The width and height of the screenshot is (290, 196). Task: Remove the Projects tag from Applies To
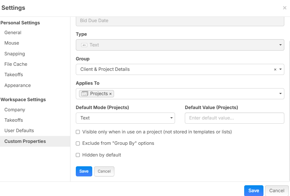point(110,94)
